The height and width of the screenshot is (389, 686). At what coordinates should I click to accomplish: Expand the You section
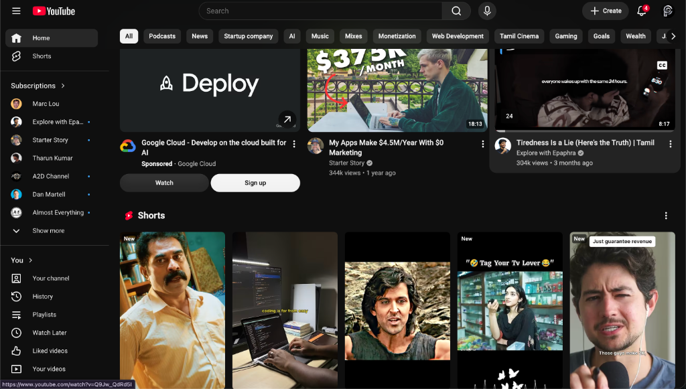pos(21,260)
